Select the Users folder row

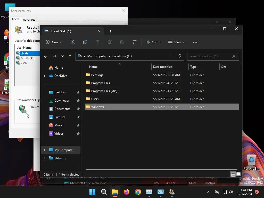[162, 99]
